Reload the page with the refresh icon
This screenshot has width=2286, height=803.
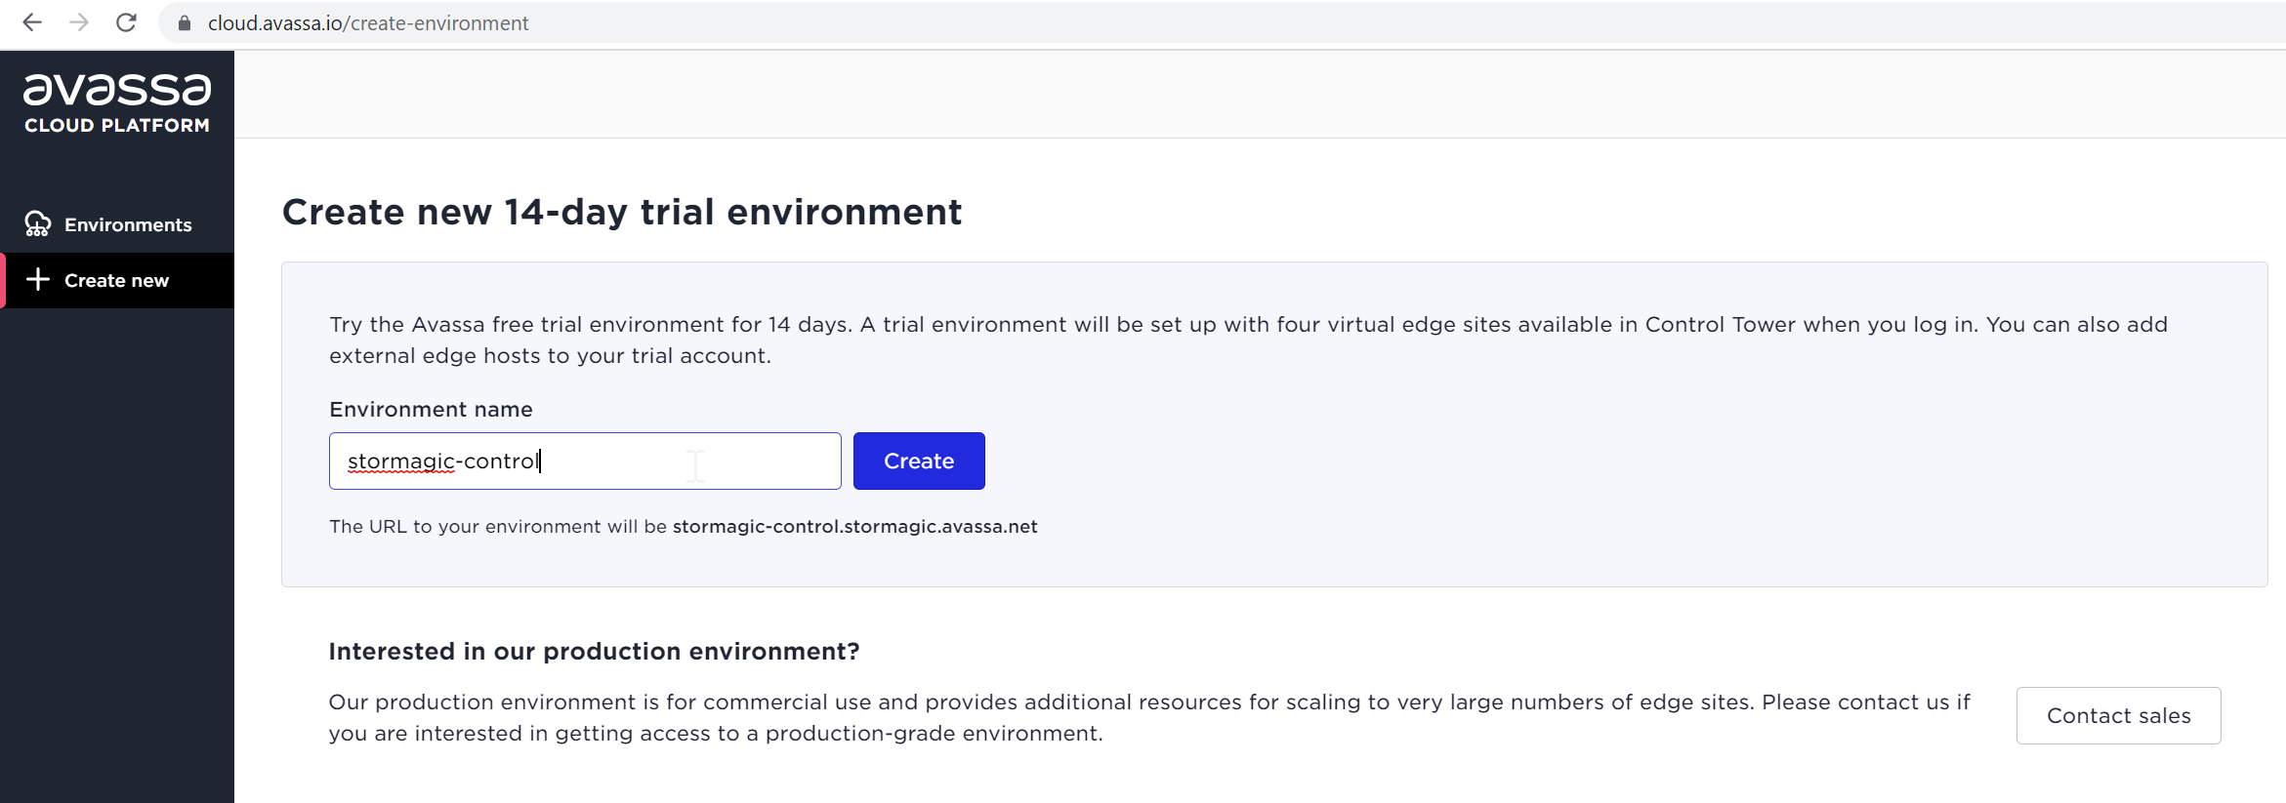click(x=126, y=22)
